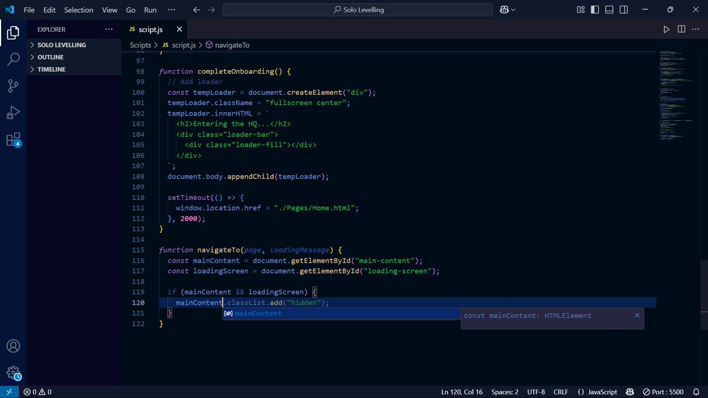Viewport: 708px width, 398px height.
Task: Click the VS Code logo icon
Action: click(x=10, y=10)
